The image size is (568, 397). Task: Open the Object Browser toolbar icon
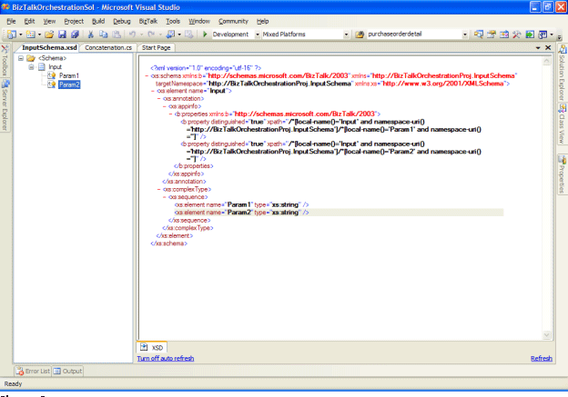coord(504,35)
